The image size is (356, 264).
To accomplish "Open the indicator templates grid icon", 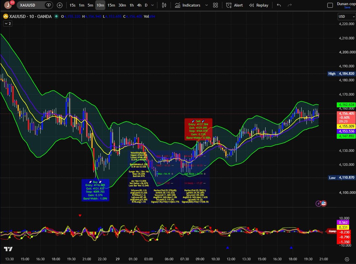I will (216, 5).
